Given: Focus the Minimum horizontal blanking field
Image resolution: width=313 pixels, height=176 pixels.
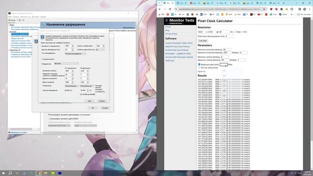Looking at the screenshot, I should coord(227,49).
